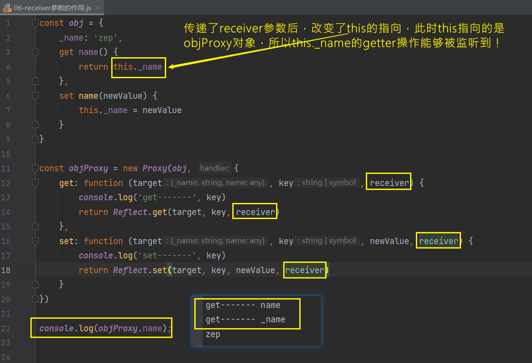The image size is (532, 363).
Task: Click the 'string | symbol' hint on line 12
Action: click(x=327, y=183)
